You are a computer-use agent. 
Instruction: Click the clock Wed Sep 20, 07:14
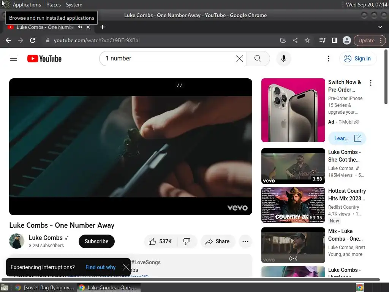(x=367, y=5)
